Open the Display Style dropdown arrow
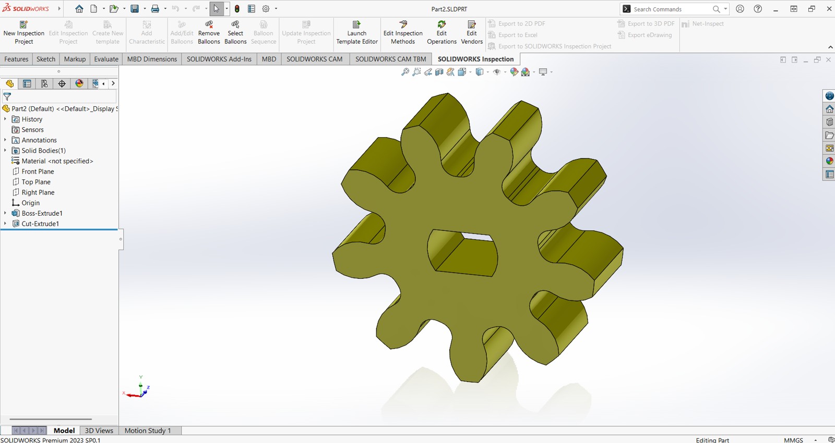The image size is (835, 443). (488, 72)
